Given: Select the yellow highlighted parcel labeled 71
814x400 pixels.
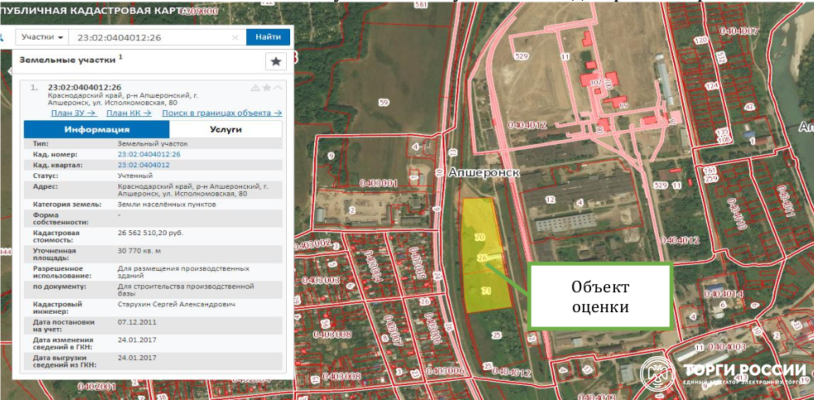Looking at the screenshot, I should [486, 291].
